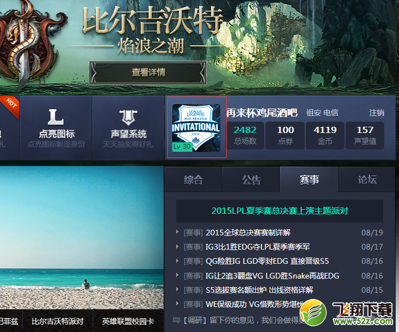
Task: Click arrow beside IG3比1胜EDG夺LPL夏季赛季军
Action: click(x=177, y=246)
